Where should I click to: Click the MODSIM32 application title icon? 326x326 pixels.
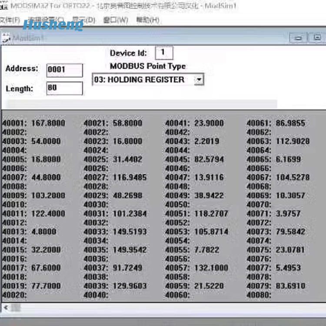(3, 6)
